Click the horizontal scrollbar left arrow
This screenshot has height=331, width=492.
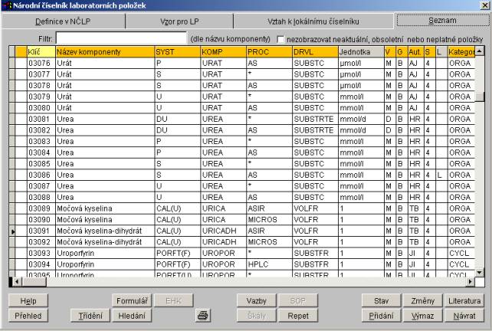tap(13, 280)
